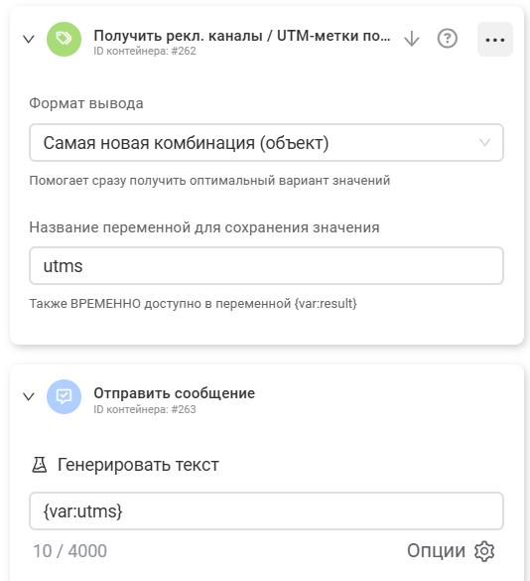Click the Получить рекл. каналы title
Screen dimensions: 530x581
tap(242, 36)
